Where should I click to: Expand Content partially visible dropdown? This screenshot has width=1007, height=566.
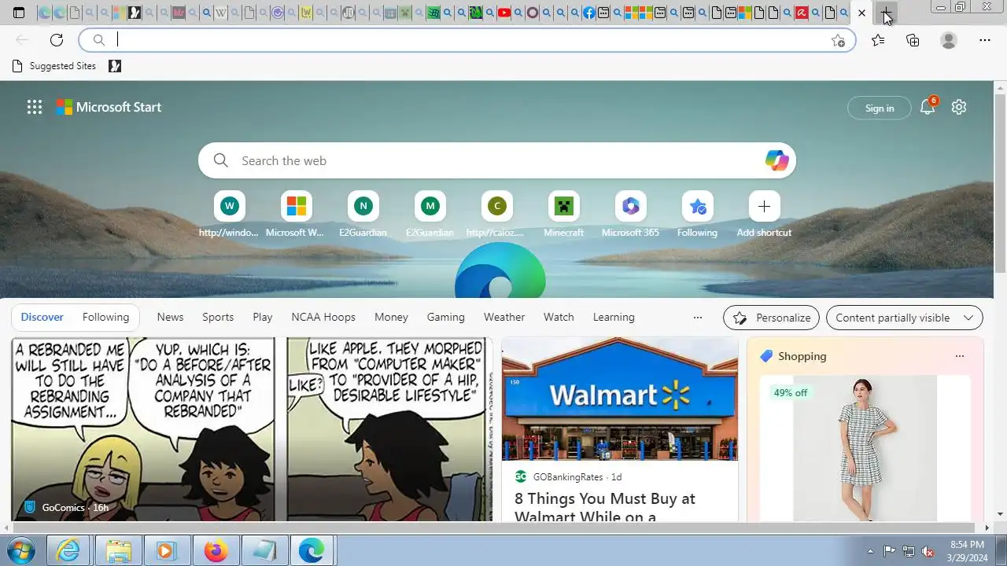905,318
